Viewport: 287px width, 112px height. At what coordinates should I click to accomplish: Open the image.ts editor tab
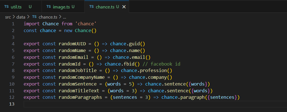pyautogui.click(x=63, y=7)
